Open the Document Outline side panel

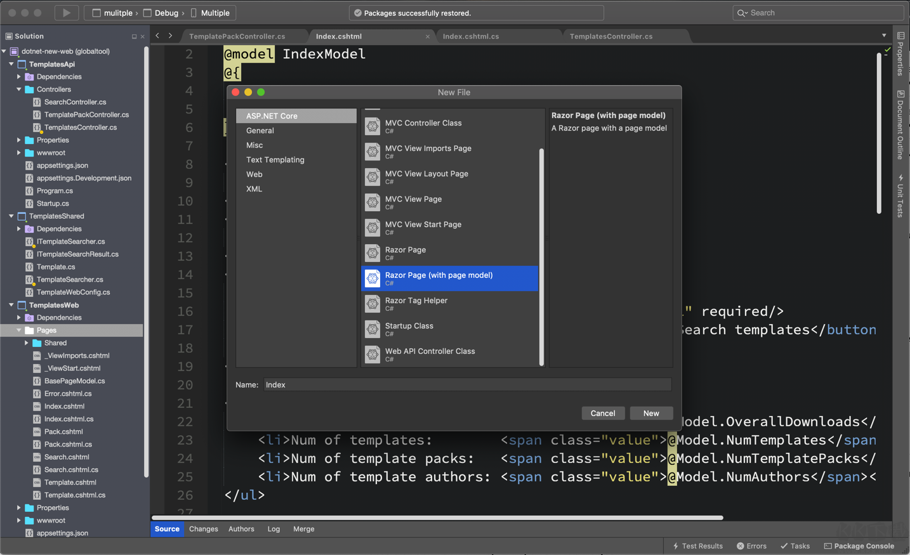click(900, 124)
